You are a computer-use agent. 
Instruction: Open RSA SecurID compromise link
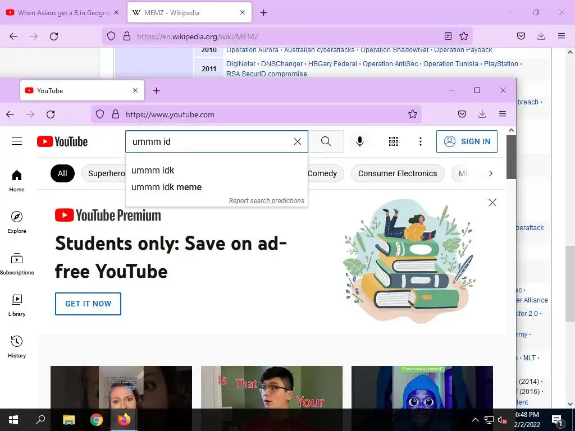pyautogui.click(x=267, y=74)
